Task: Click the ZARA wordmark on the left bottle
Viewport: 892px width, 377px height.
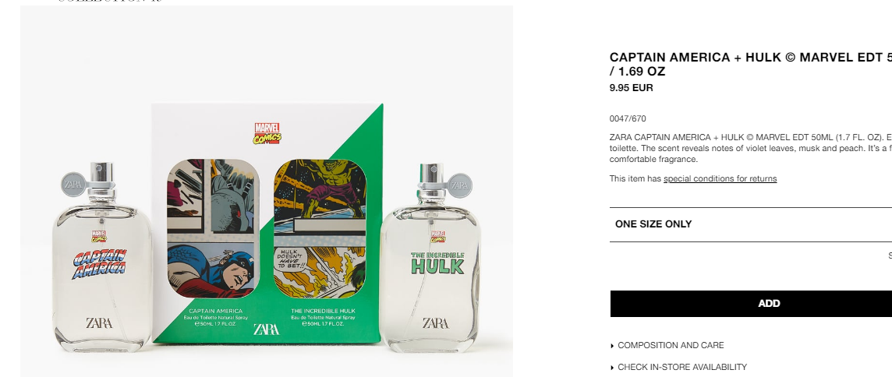Action: pos(99,323)
